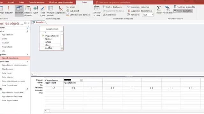204x114 pixels.
Task: Uncheck Afficher for N° appartement column
Action: click(x=54, y=88)
